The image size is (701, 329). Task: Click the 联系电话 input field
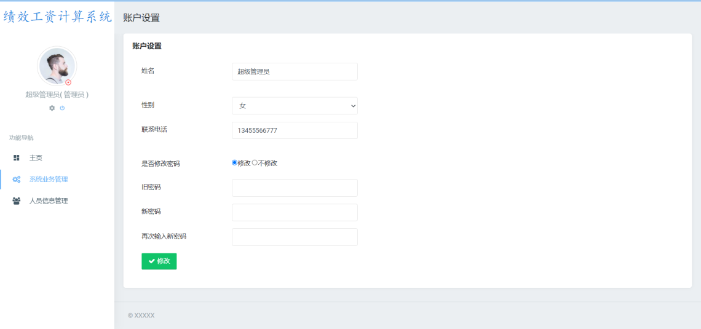click(x=295, y=130)
